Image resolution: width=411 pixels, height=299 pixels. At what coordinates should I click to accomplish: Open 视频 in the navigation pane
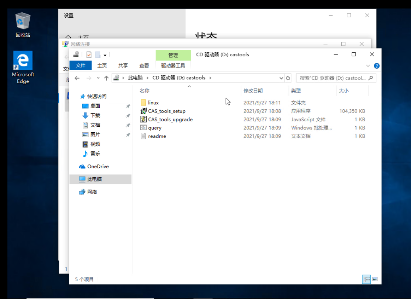click(91, 144)
